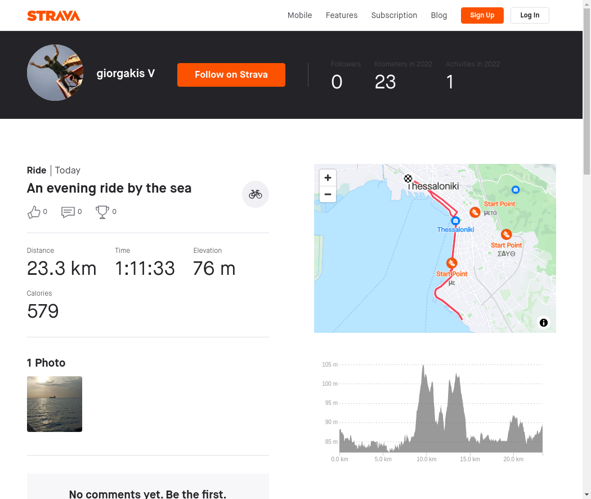
Task: Open the Mobile menu item
Action: click(299, 15)
